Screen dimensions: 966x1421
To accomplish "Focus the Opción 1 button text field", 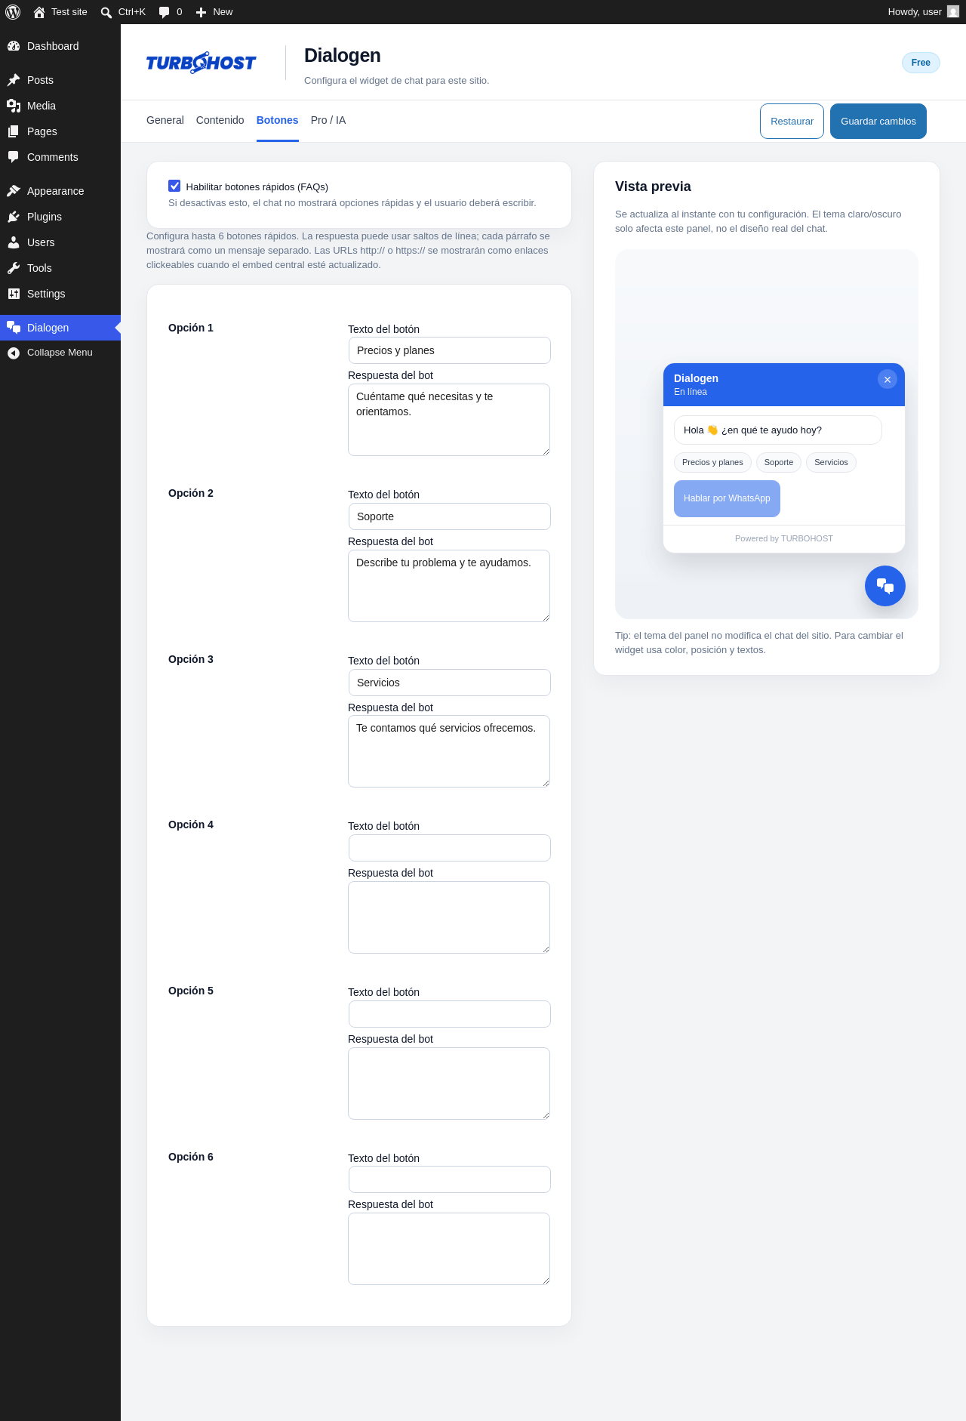I will (x=450, y=350).
